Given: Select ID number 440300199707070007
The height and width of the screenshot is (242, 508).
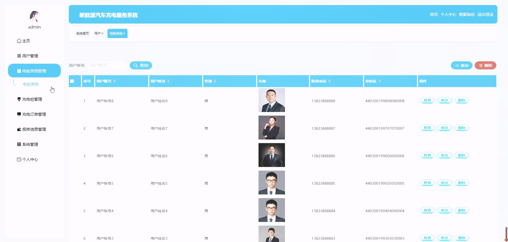Looking at the screenshot, I should (x=385, y=128).
